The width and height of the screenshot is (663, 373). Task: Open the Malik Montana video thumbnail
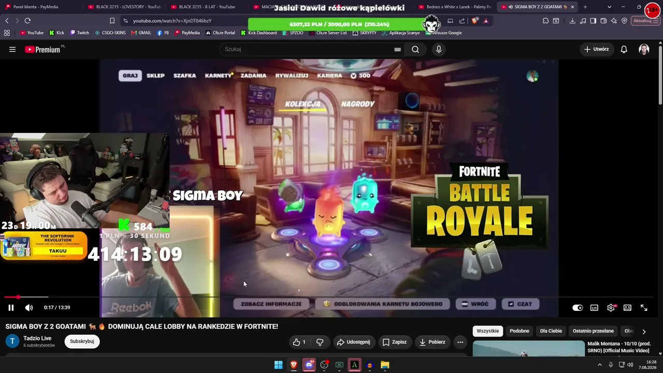point(528,349)
